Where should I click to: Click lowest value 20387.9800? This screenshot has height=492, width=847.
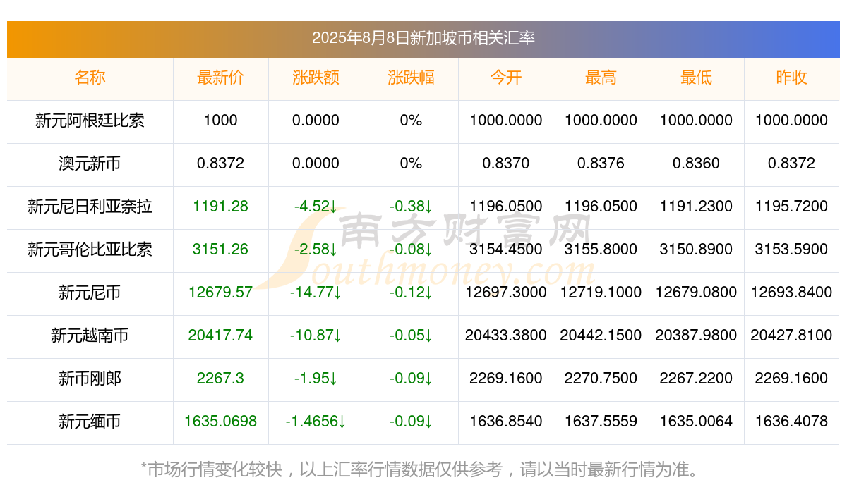pyautogui.click(x=696, y=336)
